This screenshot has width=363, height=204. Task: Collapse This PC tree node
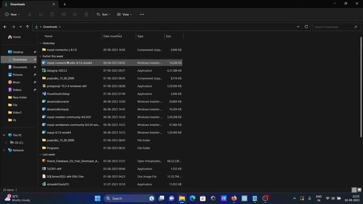point(4,135)
